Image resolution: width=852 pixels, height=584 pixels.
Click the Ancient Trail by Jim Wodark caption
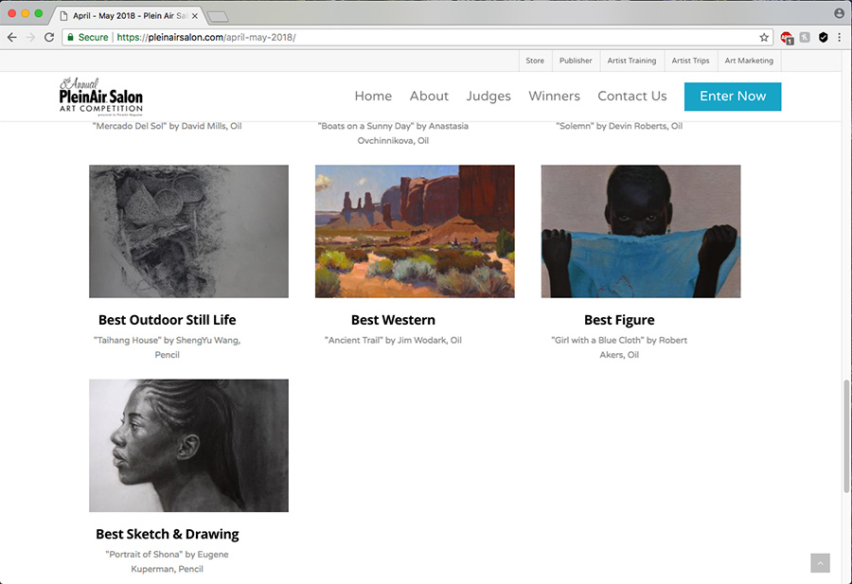(x=393, y=340)
